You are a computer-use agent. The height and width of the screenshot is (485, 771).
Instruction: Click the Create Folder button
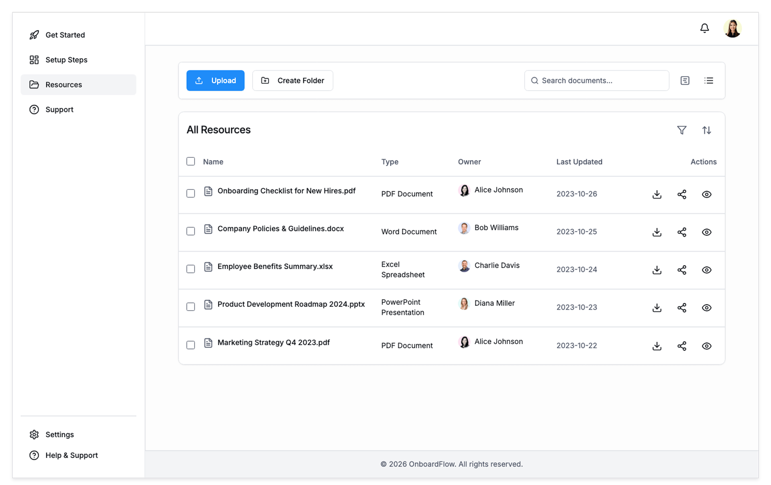292,81
